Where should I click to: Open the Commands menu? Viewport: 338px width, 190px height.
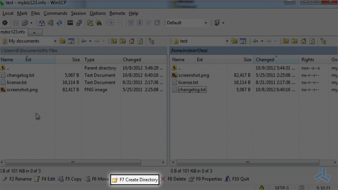click(x=55, y=14)
